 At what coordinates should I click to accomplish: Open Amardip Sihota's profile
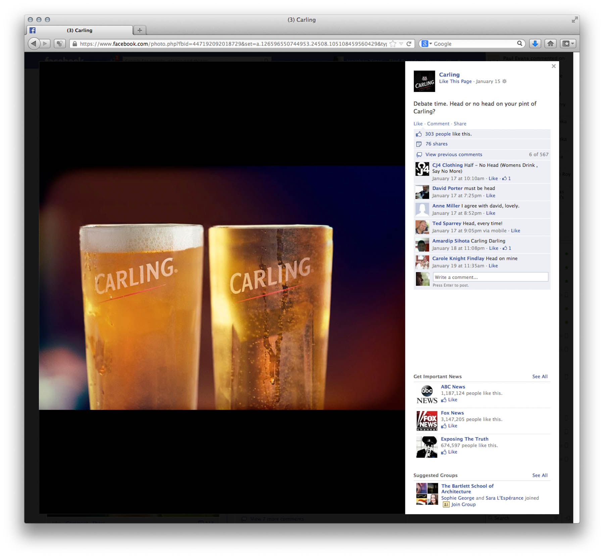(x=451, y=241)
